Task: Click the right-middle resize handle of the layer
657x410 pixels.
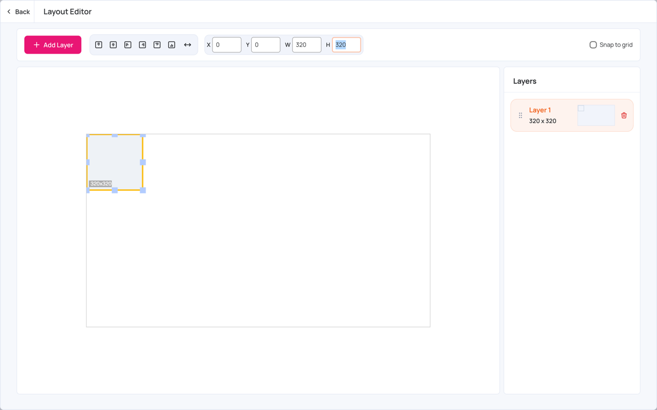Action: click(143, 162)
